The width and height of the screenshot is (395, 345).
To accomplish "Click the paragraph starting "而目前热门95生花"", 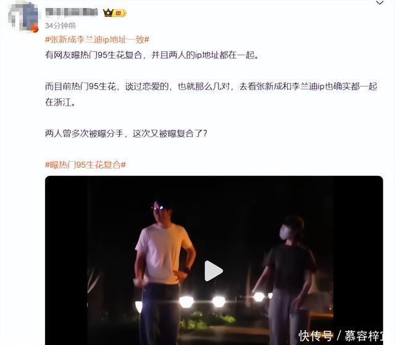I will 211,94.
